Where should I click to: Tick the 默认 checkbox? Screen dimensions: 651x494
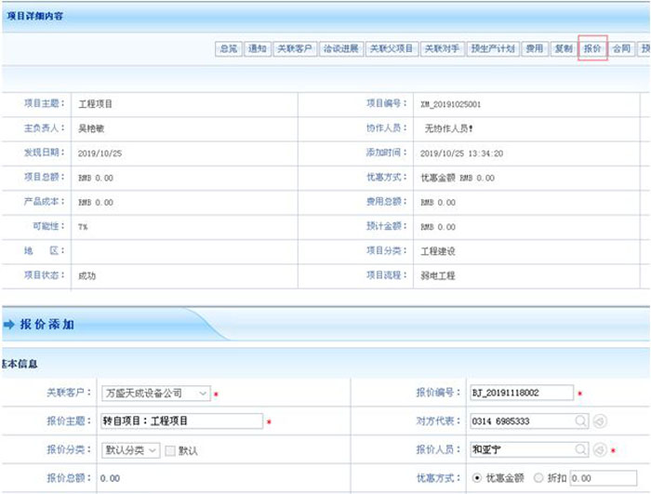pos(169,450)
